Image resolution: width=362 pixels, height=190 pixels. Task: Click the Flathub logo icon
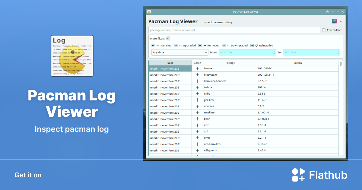click(298, 175)
